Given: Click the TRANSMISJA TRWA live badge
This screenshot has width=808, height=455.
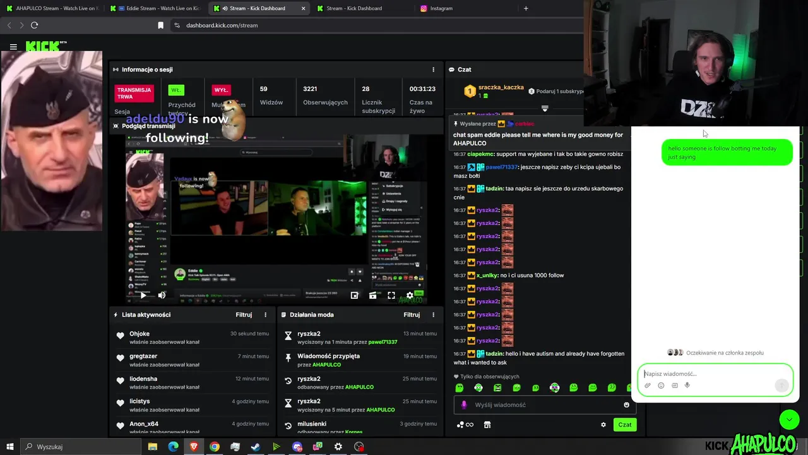Looking at the screenshot, I should coord(134,94).
